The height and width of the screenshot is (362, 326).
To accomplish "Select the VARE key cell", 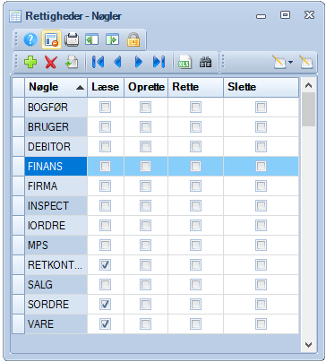I will pyautogui.click(x=56, y=323).
